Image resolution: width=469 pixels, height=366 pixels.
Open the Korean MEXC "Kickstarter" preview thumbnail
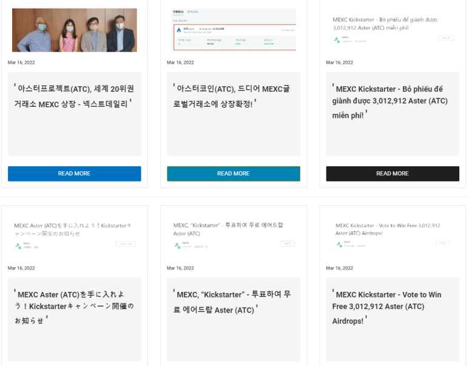[234, 236]
